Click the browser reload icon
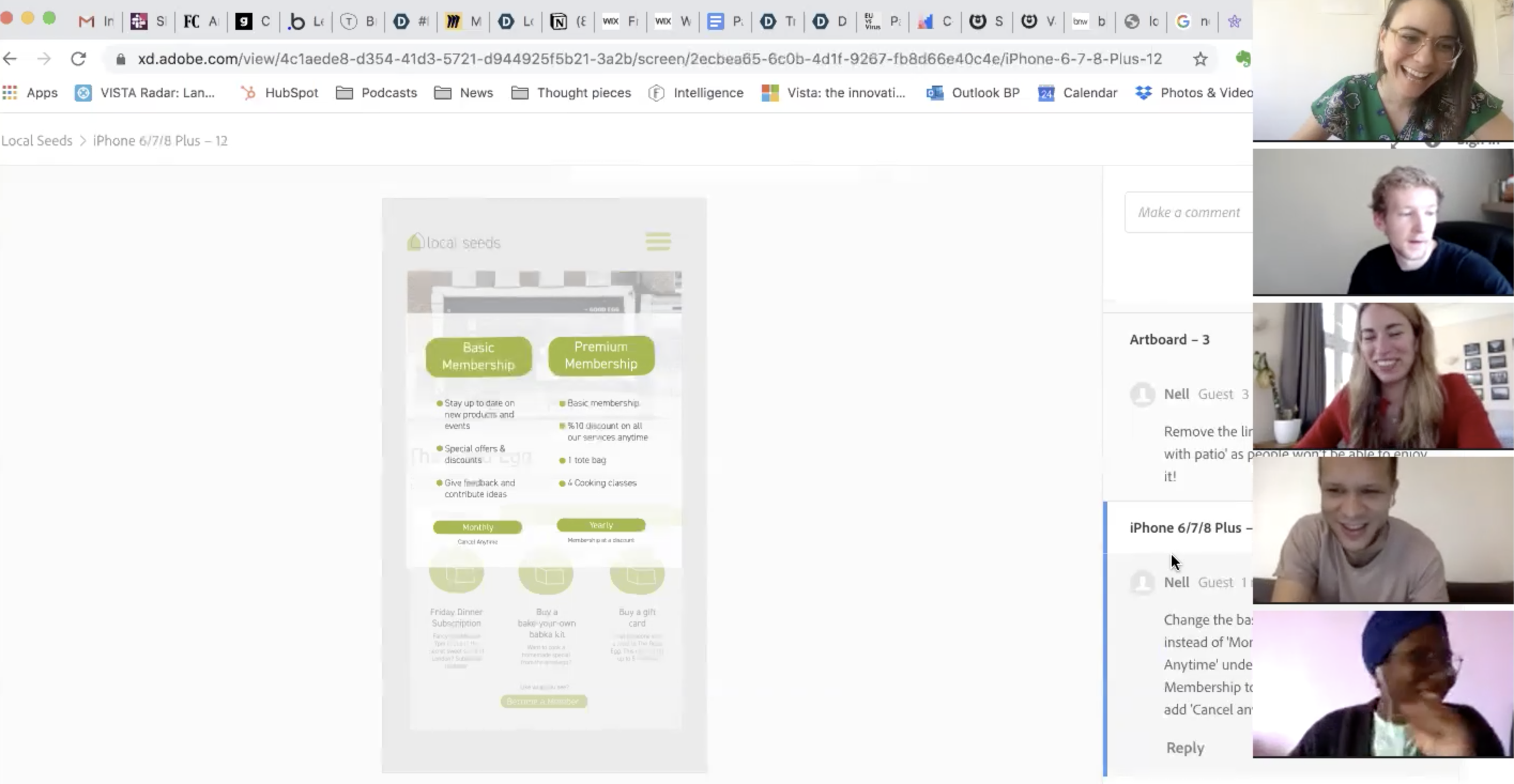This screenshot has height=784, width=1514. point(78,59)
